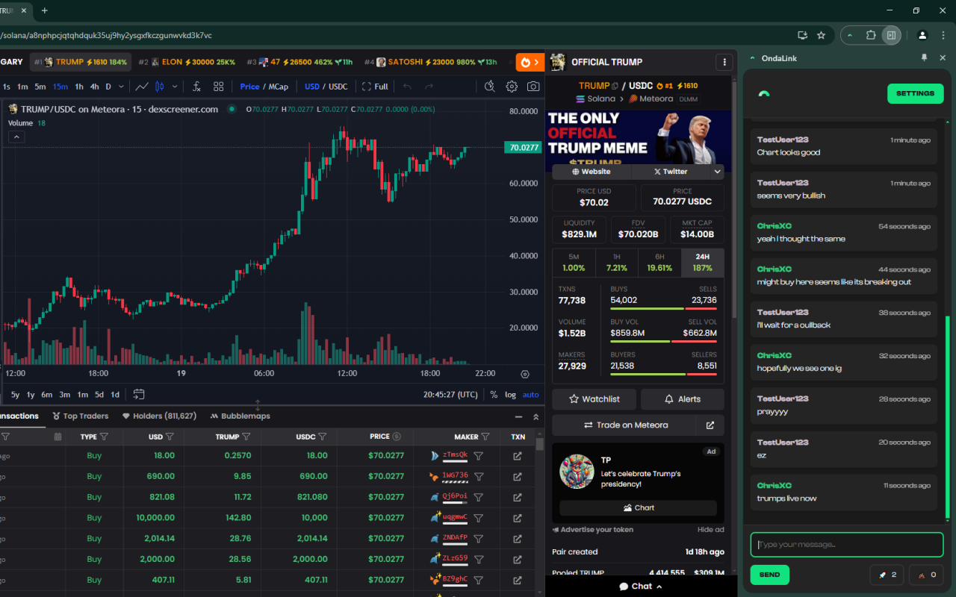Expand more social links dropdown
Image resolution: width=956 pixels, height=597 pixels.
pos(717,172)
